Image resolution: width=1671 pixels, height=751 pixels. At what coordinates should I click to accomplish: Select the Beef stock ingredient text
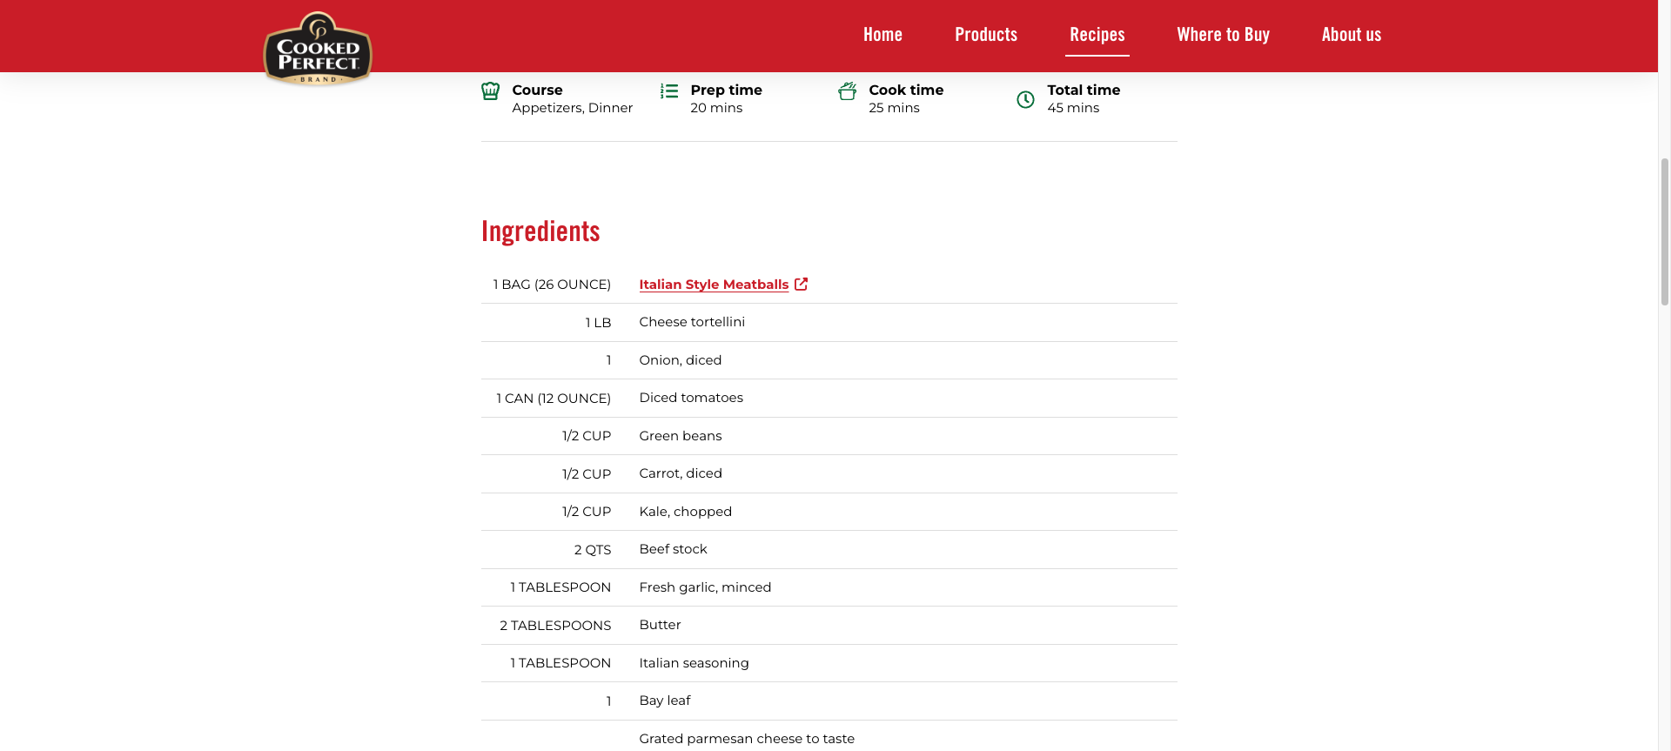(x=673, y=549)
